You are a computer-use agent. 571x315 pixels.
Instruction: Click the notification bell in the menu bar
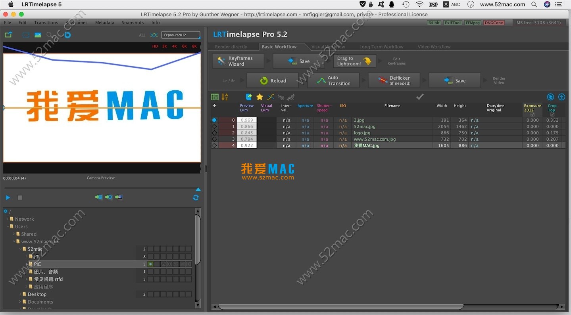pyautogui.click(x=392, y=4)
